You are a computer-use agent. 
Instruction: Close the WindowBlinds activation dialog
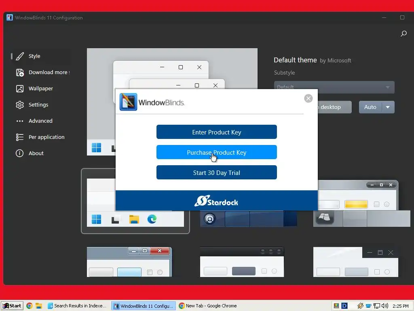308,98
